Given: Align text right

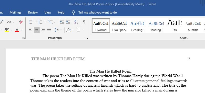Looking at the screenshot, I should coord(43,30).
